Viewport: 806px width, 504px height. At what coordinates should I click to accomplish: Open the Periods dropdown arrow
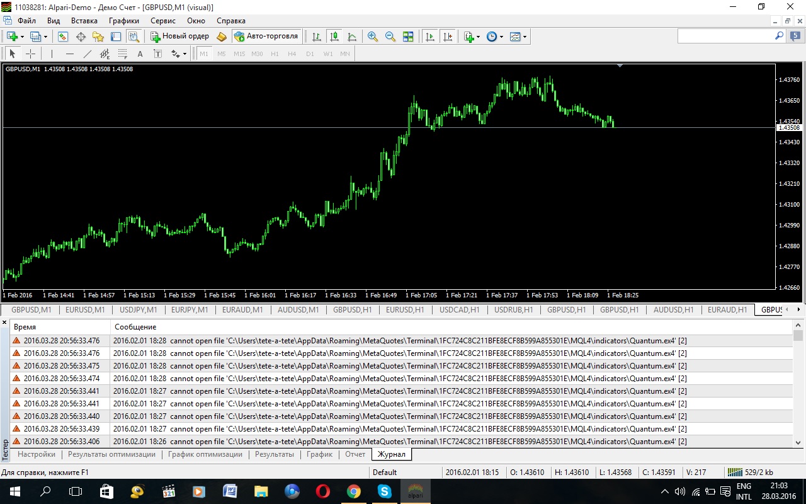point(501,37)
